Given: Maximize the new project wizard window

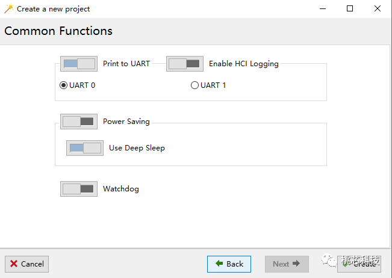Looking at the screenshot, I should (x=350, y=9).
